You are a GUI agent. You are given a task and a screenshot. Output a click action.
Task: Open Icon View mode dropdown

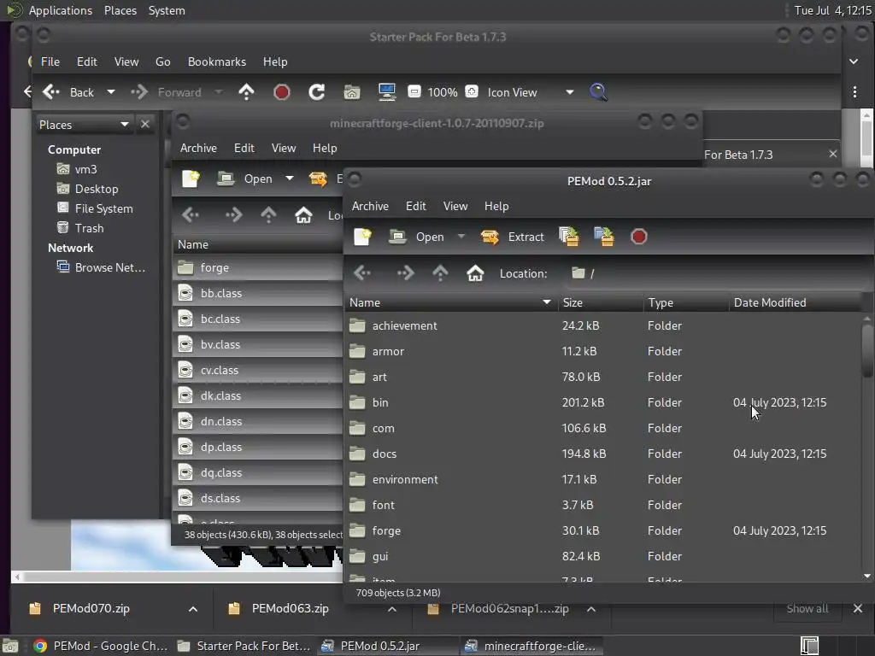530,92
